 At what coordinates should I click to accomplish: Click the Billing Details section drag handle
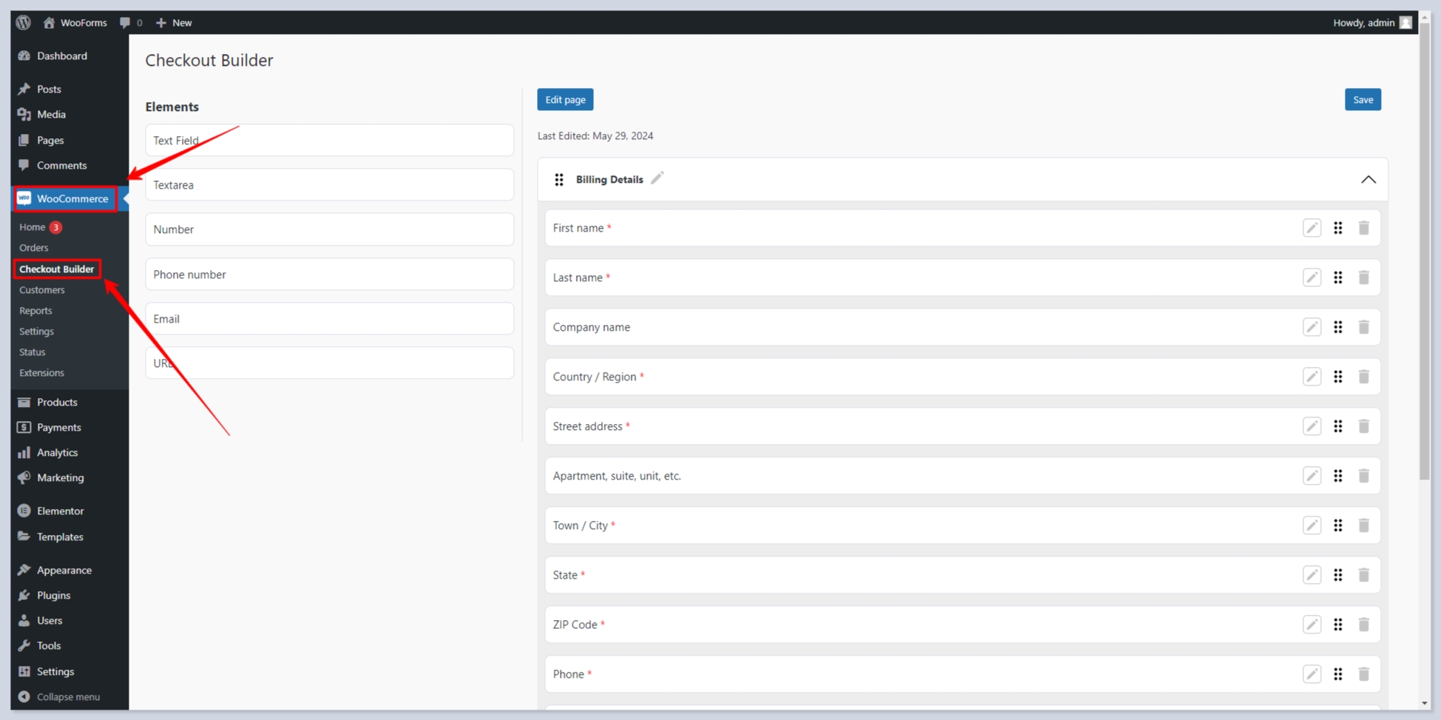pyautogui.click(x=559, y=180)
